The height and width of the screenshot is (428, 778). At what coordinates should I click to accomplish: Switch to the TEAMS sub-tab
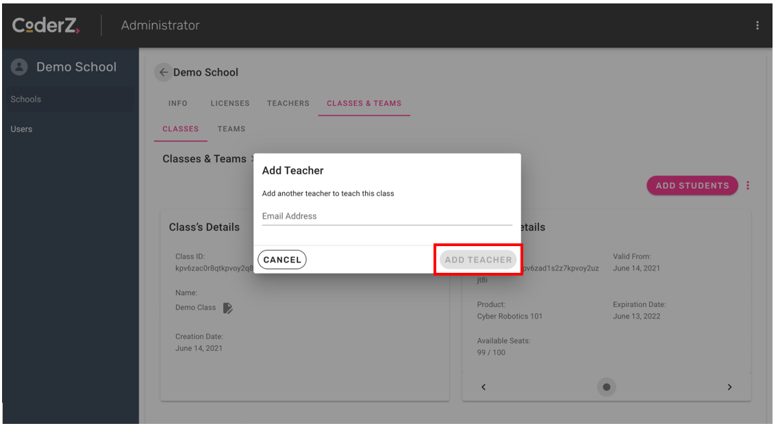coord(231,129)
